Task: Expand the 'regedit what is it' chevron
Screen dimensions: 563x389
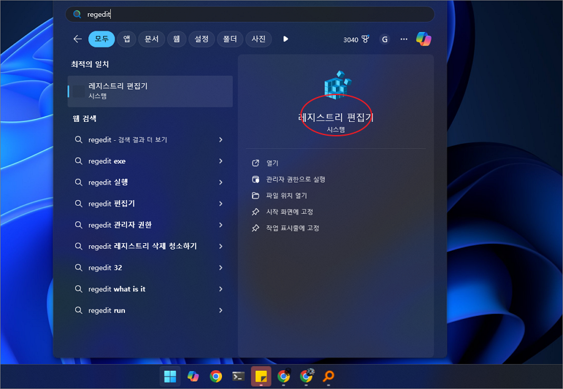Action: 221,289
